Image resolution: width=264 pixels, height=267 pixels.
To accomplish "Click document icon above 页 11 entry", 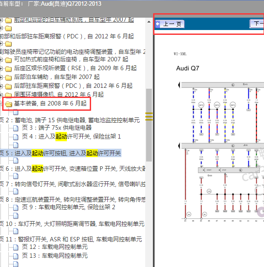I will pos(15,231).
